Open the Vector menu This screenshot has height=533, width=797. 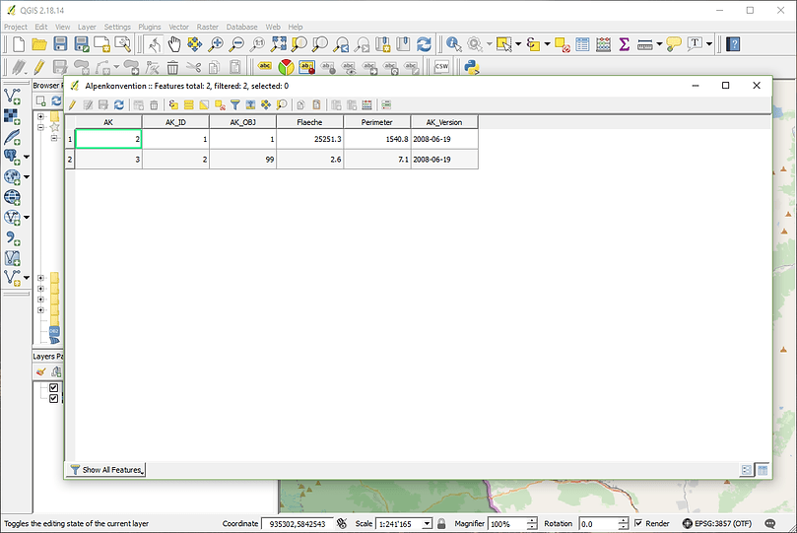(178, 27)
